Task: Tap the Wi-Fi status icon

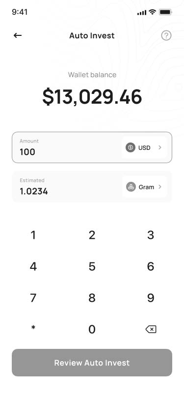Action: (x=153, y=12)
